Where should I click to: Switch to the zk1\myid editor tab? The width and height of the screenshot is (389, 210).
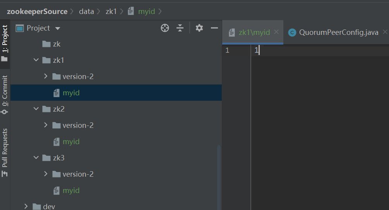(x=253, y=32)
